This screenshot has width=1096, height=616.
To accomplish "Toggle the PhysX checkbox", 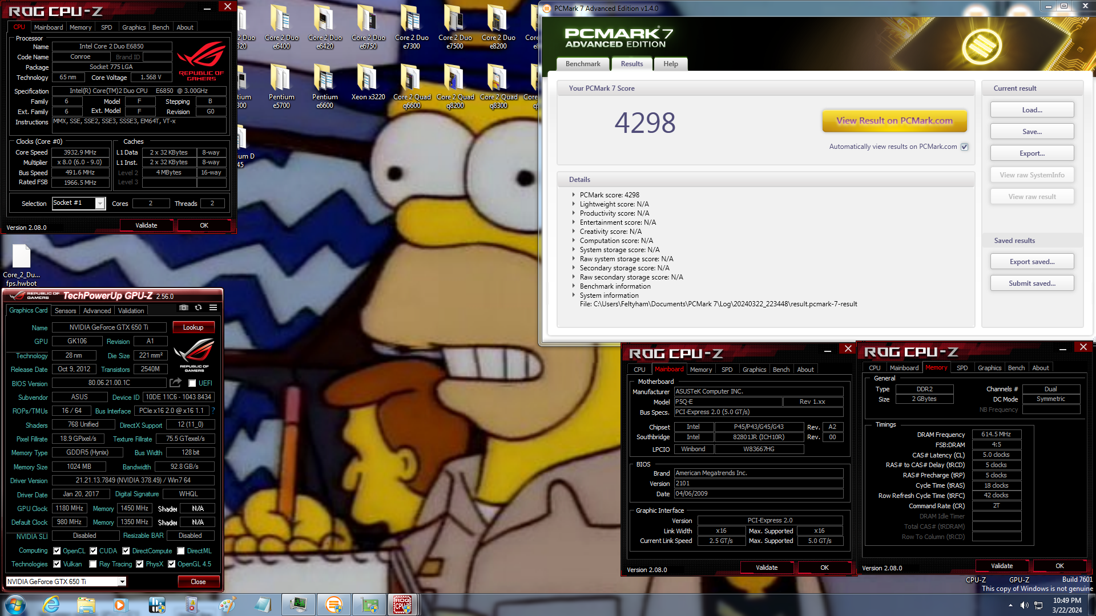I will point(139,564).
